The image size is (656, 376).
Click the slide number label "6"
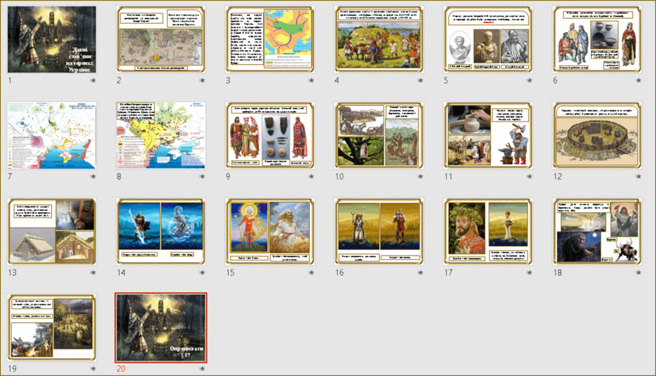[x=556, y=80]
